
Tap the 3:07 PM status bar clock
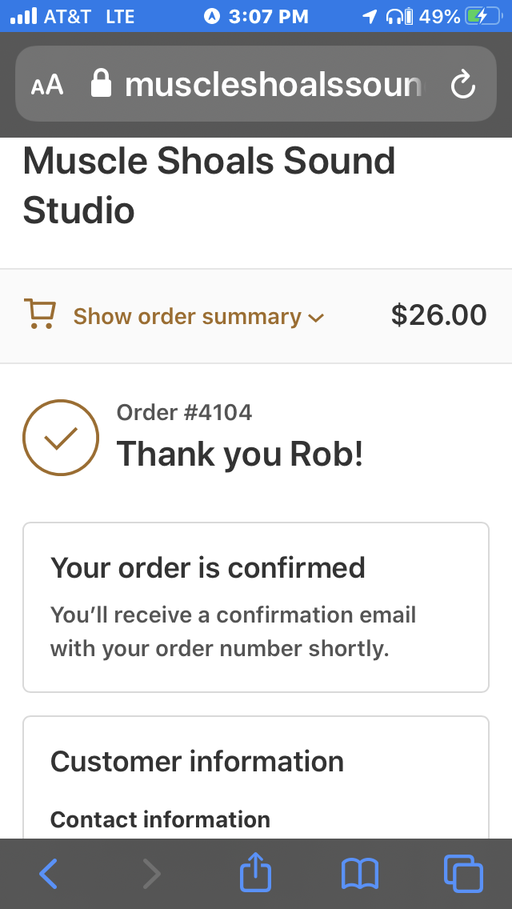point(269,16)
